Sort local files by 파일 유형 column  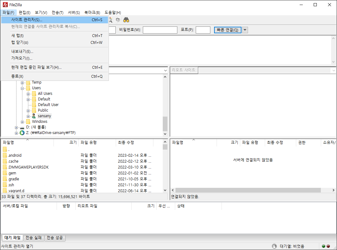pyautogui.click(x=97, y=143)
